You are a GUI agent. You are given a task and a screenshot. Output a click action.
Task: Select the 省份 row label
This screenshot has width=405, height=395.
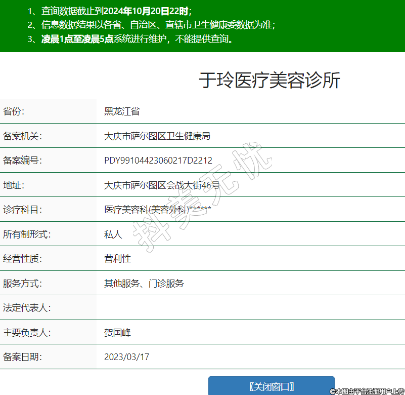(x=14, y=111)
